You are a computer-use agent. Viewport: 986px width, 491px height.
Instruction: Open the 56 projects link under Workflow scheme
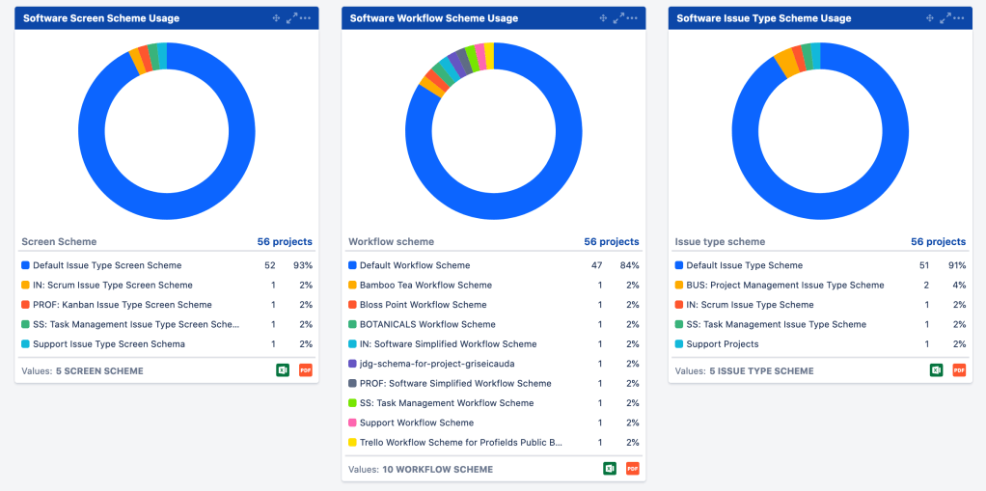(x=611, y=242)
